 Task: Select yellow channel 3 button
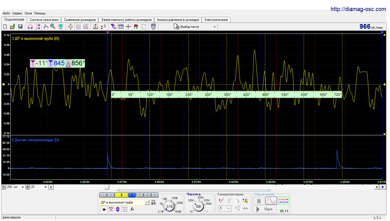pyautogui.click(x=121, y=195)
